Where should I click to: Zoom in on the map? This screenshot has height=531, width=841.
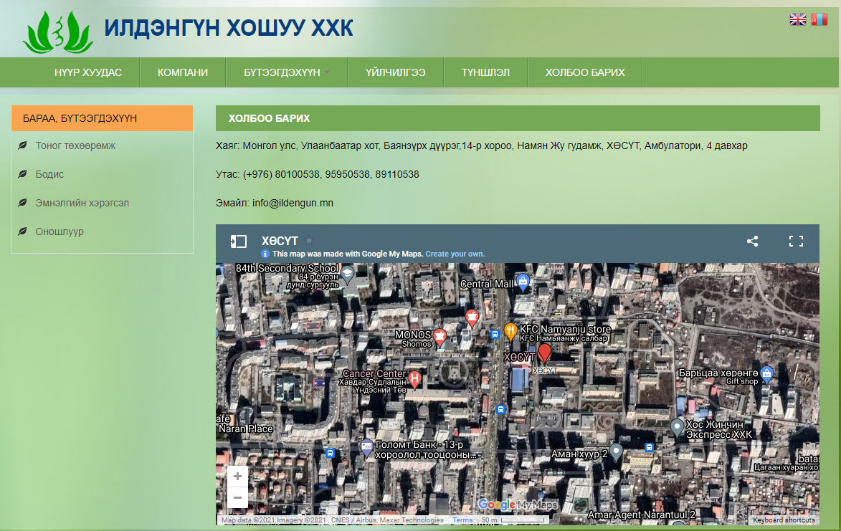(x=237, y=476)
